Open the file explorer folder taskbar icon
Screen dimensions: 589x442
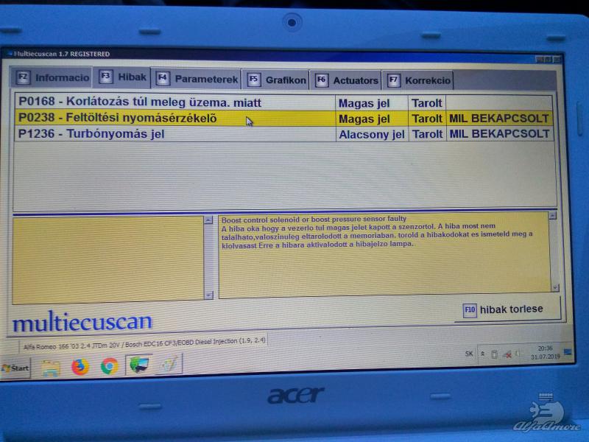click(x=51, y=368)
